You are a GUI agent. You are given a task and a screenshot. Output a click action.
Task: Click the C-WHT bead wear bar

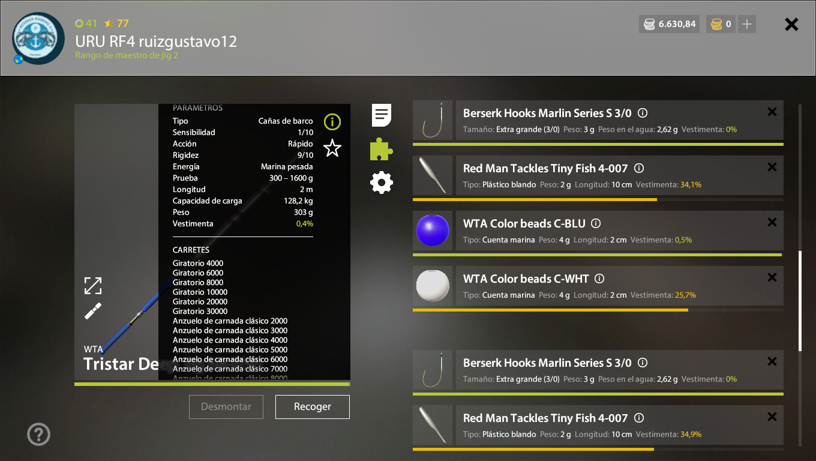[x=598, y=310]
